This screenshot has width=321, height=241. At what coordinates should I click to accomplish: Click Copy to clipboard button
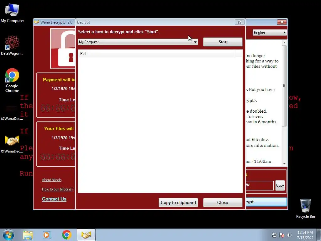tap(178, 202)
